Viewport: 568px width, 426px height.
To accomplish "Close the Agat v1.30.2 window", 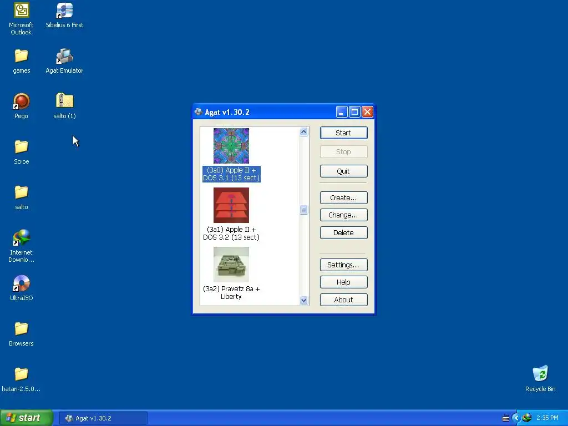I will click(x=367, y=112).
